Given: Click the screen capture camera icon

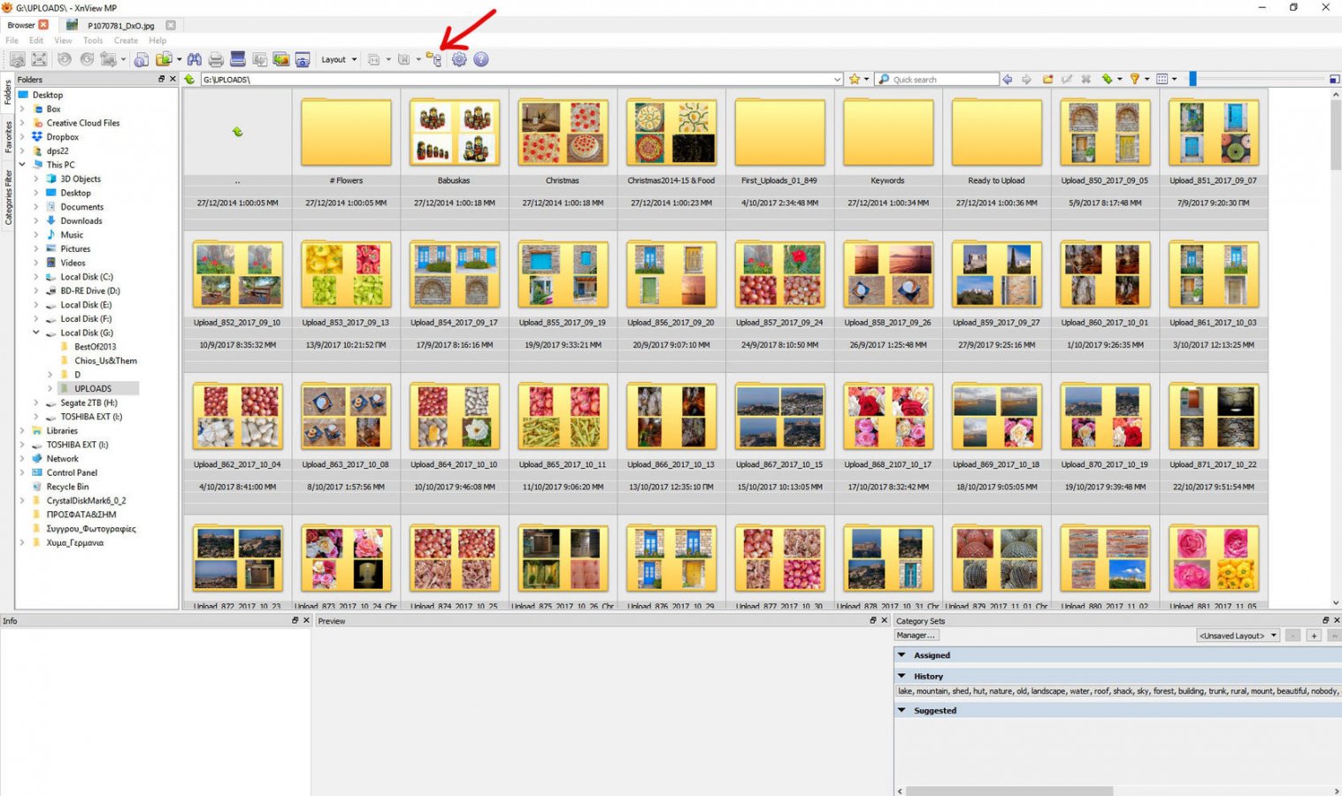Looking at the screenshot, I should (x=303, y=59).
